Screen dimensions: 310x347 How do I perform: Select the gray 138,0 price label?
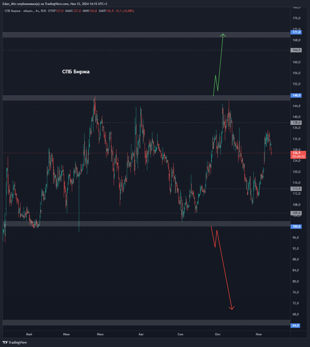[x=296, y=123]
